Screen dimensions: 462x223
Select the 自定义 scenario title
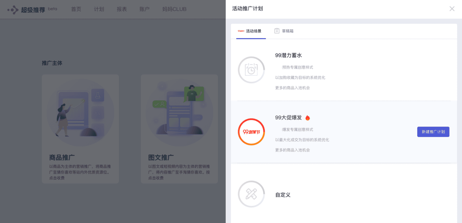[283, 195]
